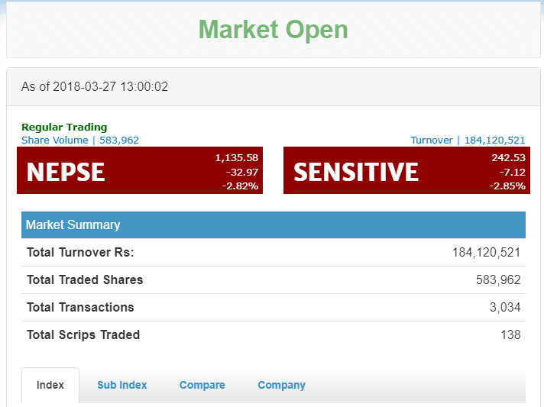The image size is (544, 407).
Task: Click the SENSITIVE index panel
Action: tap(406, 170)
